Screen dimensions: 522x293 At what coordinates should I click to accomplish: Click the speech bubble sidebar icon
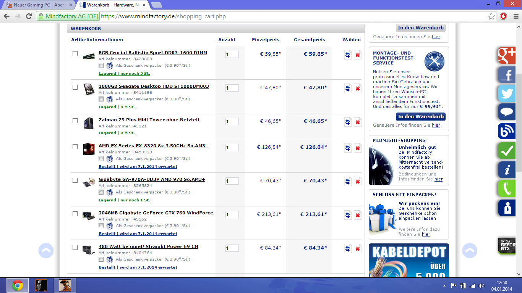(507, 112)
